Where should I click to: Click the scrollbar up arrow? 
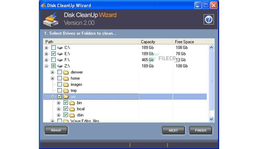tap(211, 48)
